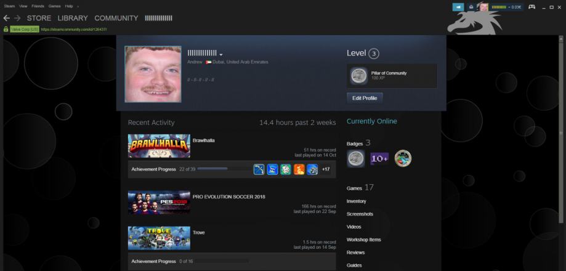This screenshot has height=271, width=566.
Task: Open the announcements megaphone icon
Action: (x=458, y=7)
